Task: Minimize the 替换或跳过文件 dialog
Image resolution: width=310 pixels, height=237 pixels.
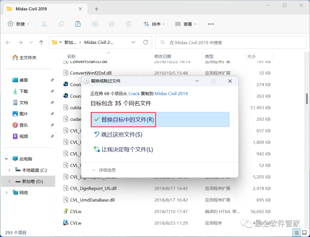Action: [197, 81]
